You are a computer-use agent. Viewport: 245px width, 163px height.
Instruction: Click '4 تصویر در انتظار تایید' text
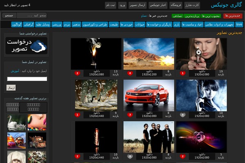click(x=17, y=5)
